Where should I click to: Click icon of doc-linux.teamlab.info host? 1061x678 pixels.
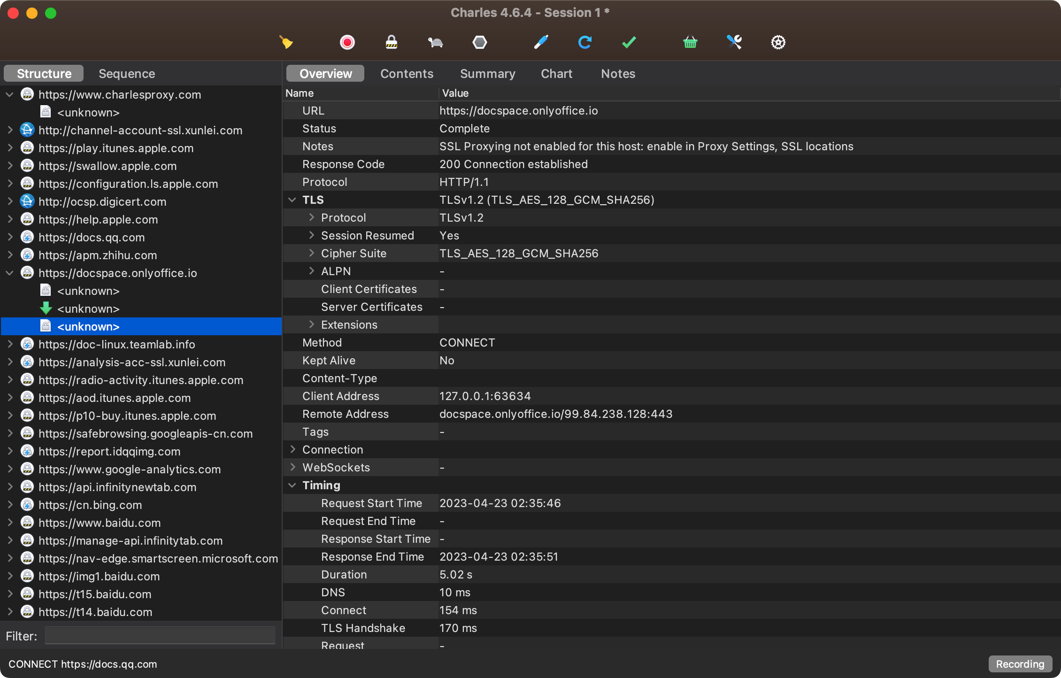coord(27,344)
